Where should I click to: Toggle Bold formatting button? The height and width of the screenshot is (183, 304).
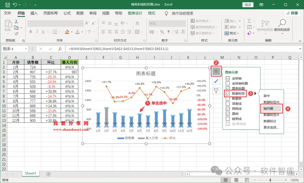point(31,32)
